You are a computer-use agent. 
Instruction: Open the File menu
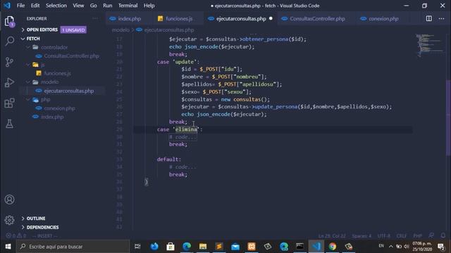[x=20, y=6]
